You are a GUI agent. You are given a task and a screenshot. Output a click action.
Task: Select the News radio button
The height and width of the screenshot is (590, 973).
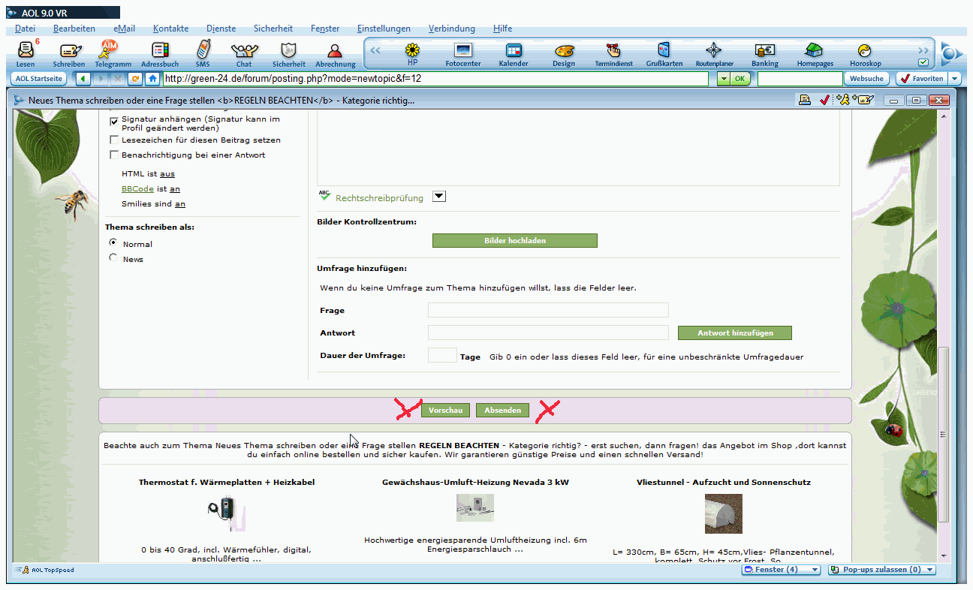pyautogui.click(x=113, y=258)
